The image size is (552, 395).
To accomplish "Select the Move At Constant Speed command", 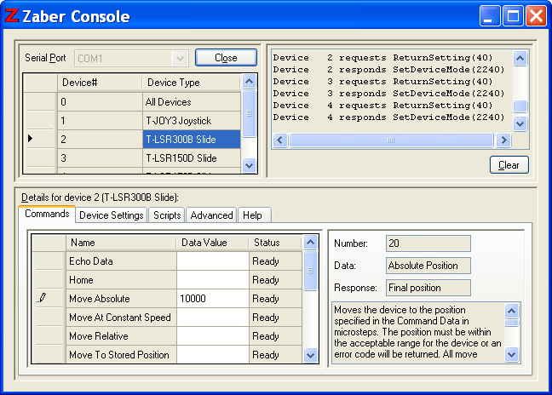I will pyautogui.click(x=121, y=318).
